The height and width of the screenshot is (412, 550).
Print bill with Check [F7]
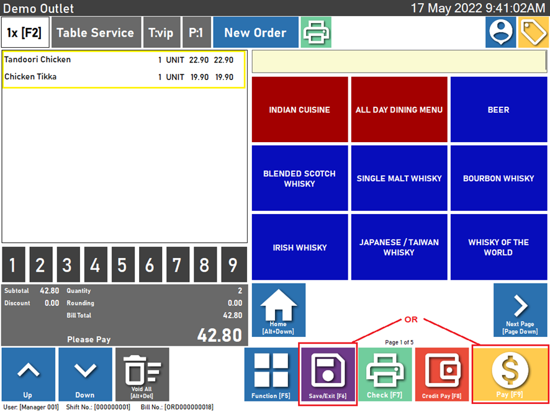point(385,374)
